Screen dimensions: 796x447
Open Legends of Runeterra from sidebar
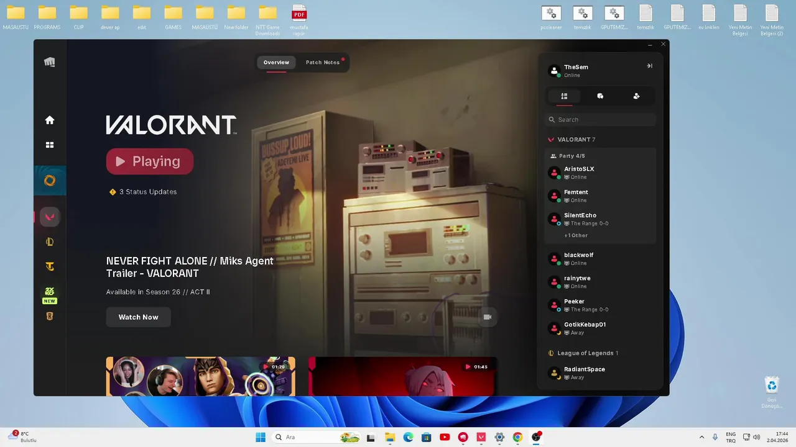point(50,317)
